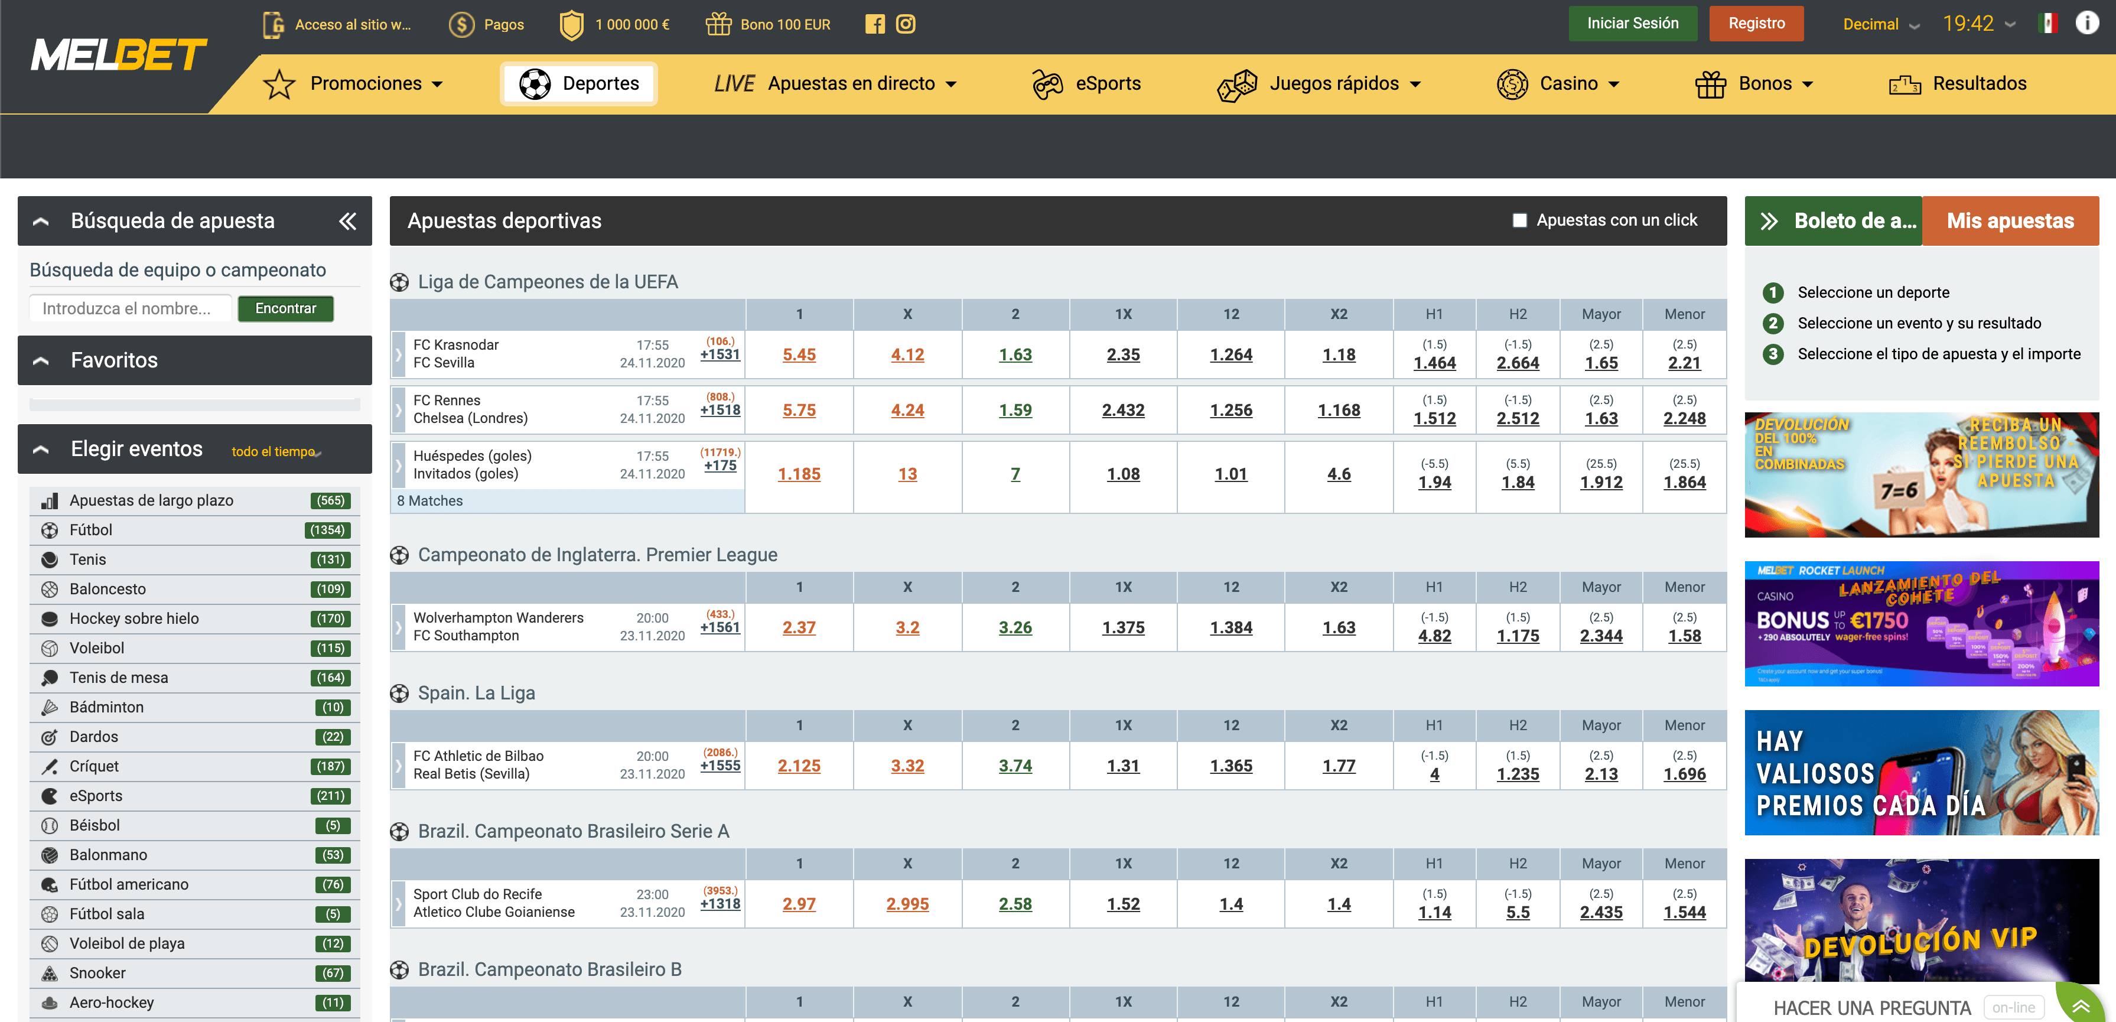Viewport: 2116px width, 1022px height.
Task: Click the Béisbol ball icon
Action: pos(50,826)
